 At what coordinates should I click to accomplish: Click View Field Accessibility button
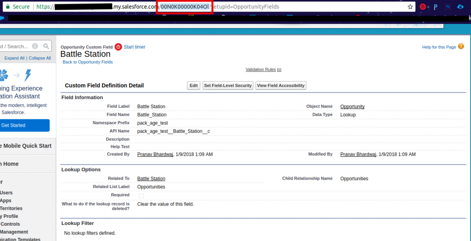coord(281,85)
